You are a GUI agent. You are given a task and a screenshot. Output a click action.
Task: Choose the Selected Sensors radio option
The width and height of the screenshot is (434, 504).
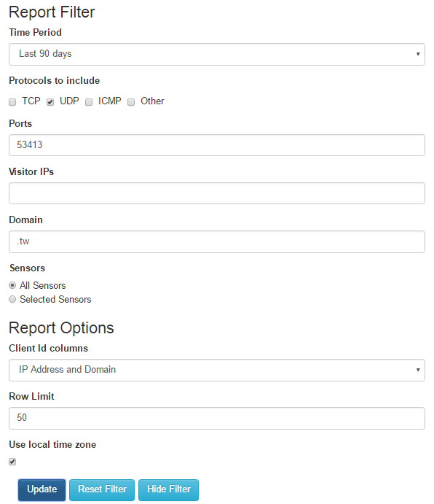click(x=12, y=299)
